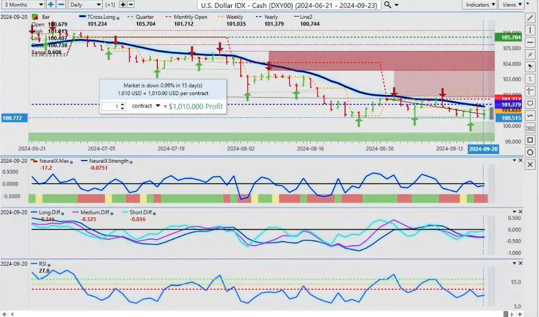Increase the contract quantity stepper

click(x=123, y=104)
